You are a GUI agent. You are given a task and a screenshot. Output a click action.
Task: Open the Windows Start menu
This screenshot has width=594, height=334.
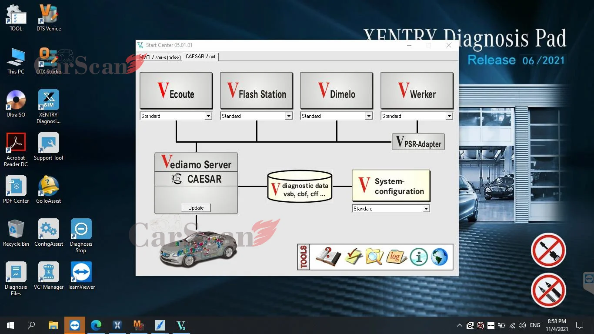pos(10,325)
